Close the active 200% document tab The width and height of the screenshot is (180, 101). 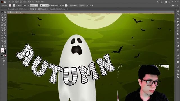coord(48,9)
